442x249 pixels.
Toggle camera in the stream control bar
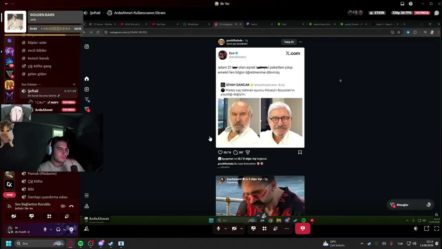pyautogui.click(x=234, y=228)
